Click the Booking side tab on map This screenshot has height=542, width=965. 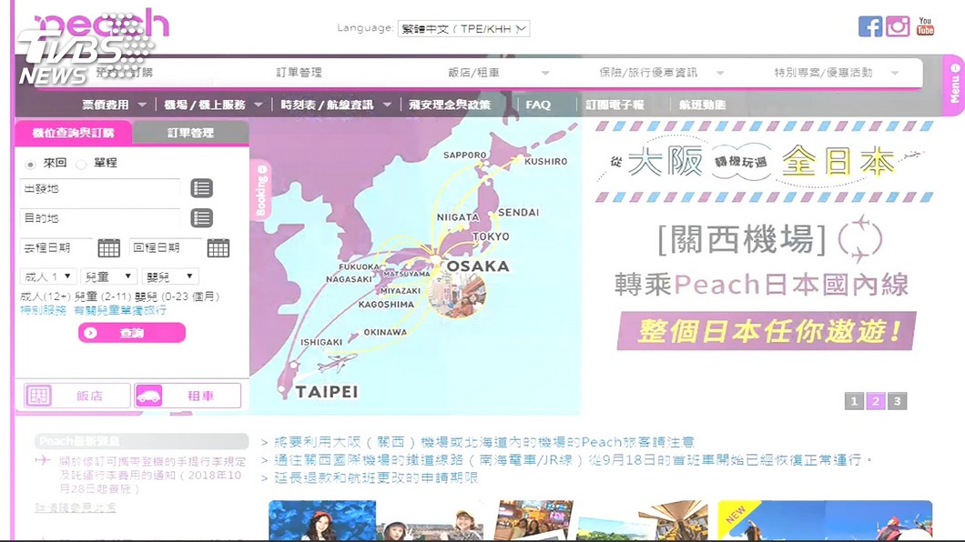point(261,190)
